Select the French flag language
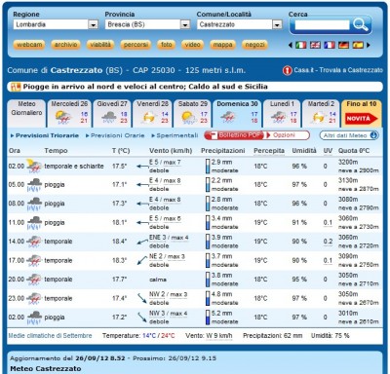Screen dimensions: 390x374 330,45
